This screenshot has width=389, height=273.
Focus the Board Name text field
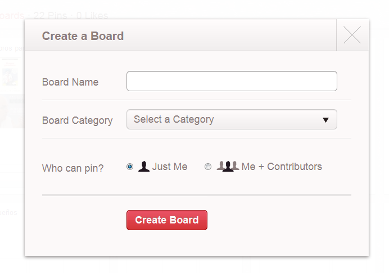(x=232, y=81)
